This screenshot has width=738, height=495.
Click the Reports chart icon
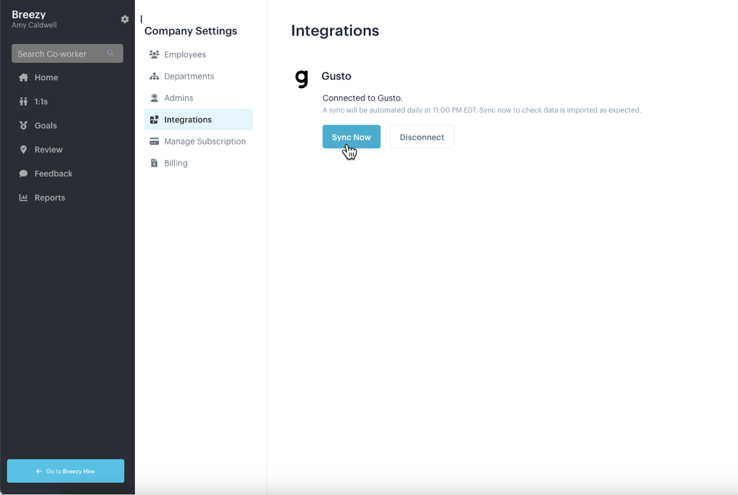(x=24, y=197)
